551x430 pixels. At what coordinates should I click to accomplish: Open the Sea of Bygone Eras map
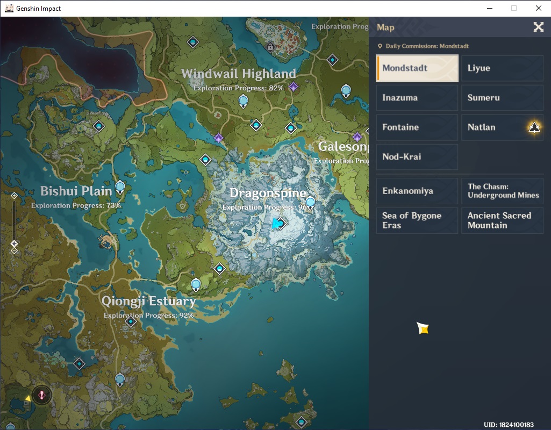tap(417, 220)
